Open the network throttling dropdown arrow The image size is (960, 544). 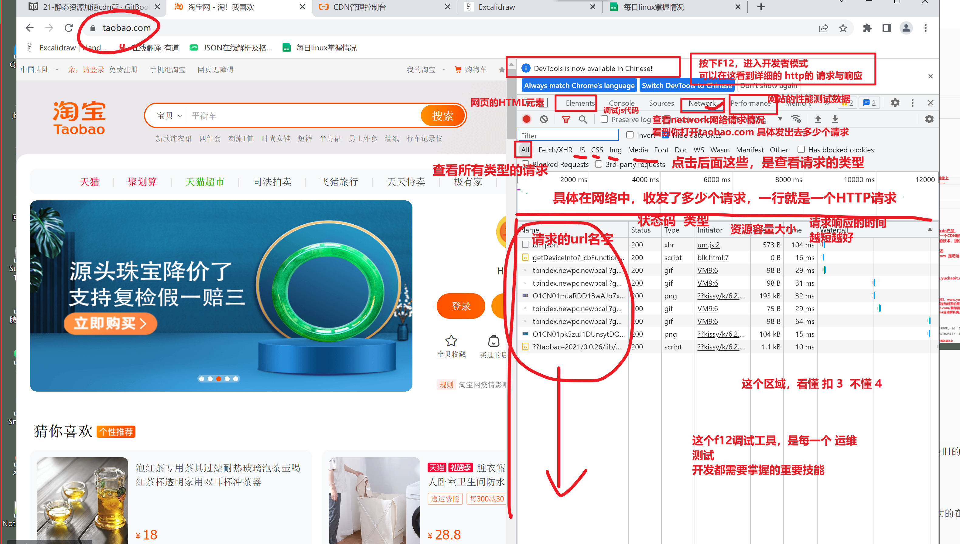coord(780,119)
